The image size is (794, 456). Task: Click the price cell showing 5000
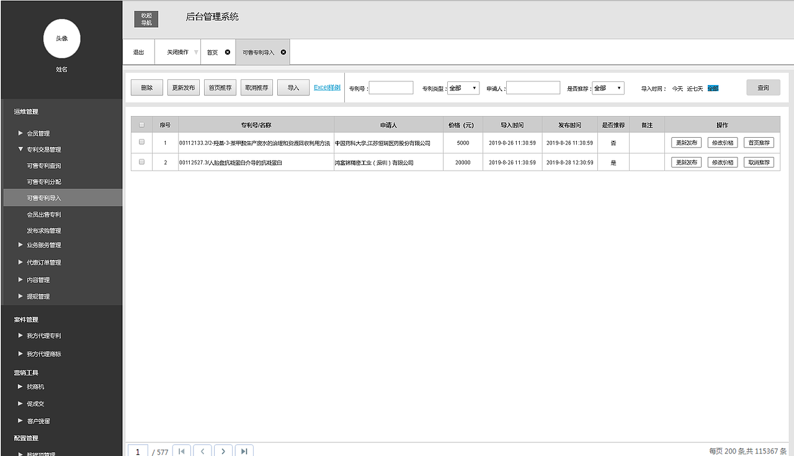pyautogui.click(x=463, y=143)
